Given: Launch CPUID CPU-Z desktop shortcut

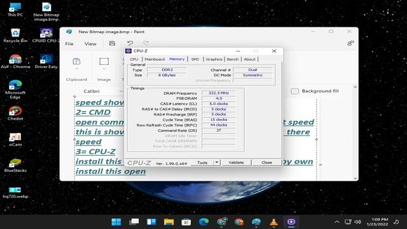Looking at the screenshot, I should [46, 36].
